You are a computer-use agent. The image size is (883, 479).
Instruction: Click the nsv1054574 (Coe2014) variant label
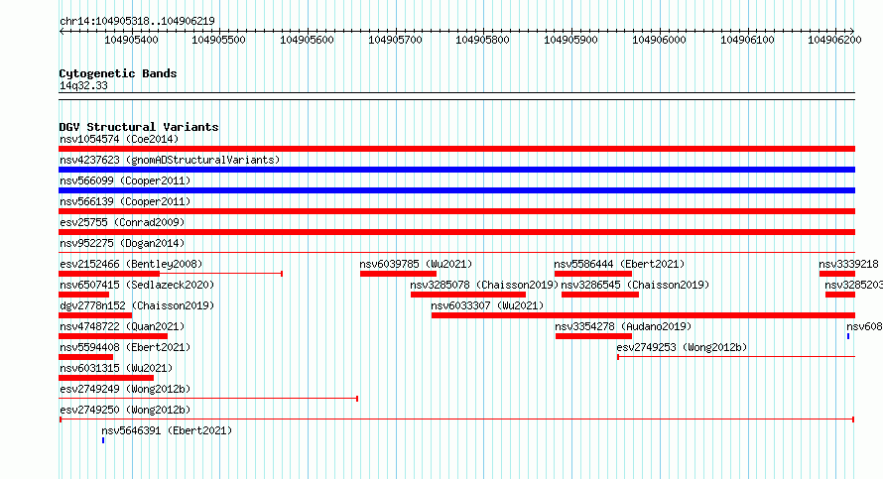point(119,139)
